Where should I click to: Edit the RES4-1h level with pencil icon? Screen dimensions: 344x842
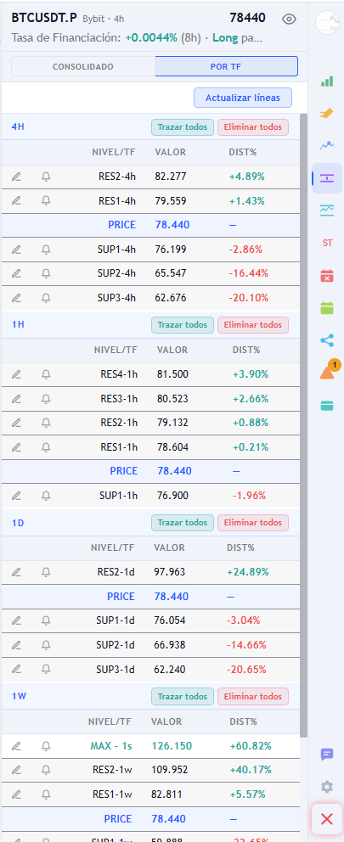click(17, 374)
